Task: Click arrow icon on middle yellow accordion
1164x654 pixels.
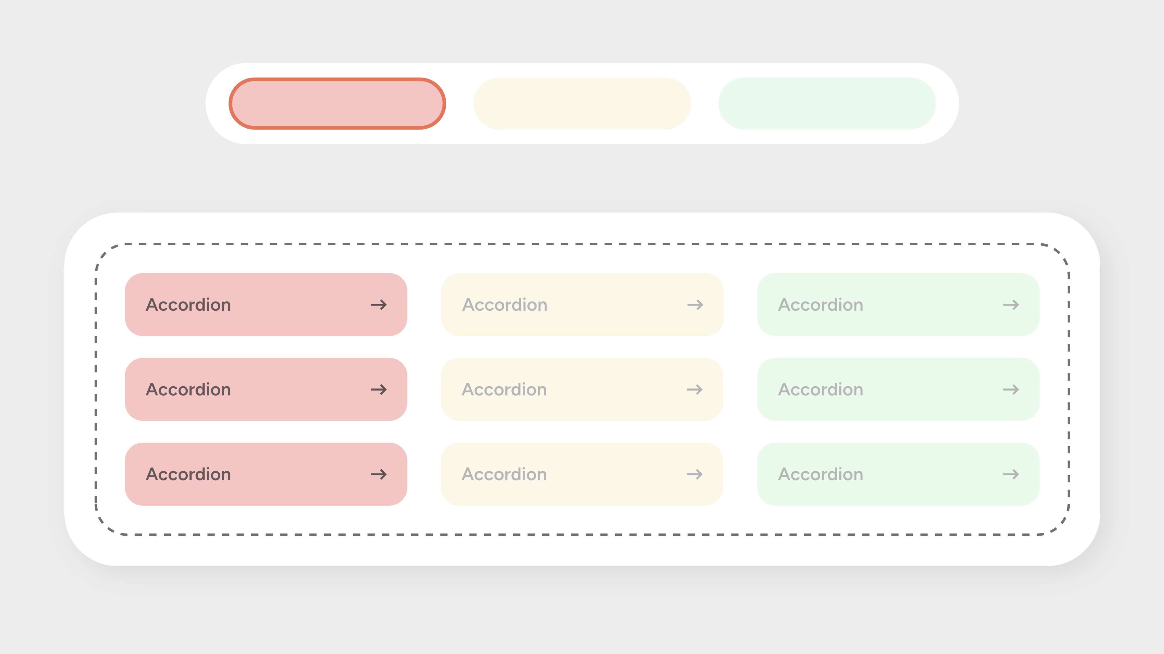Action: pyautogui.click(x=694, y=389)
